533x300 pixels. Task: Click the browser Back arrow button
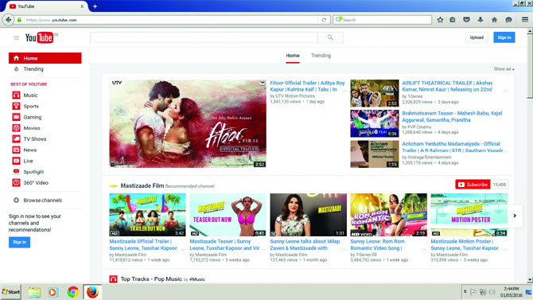[x=8, y=20]
